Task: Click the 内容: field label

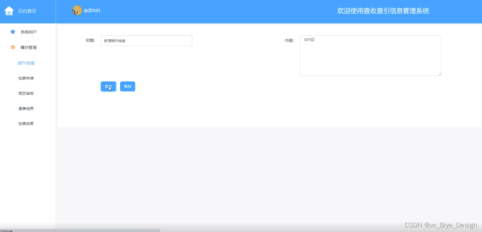Action: (290, 40)
